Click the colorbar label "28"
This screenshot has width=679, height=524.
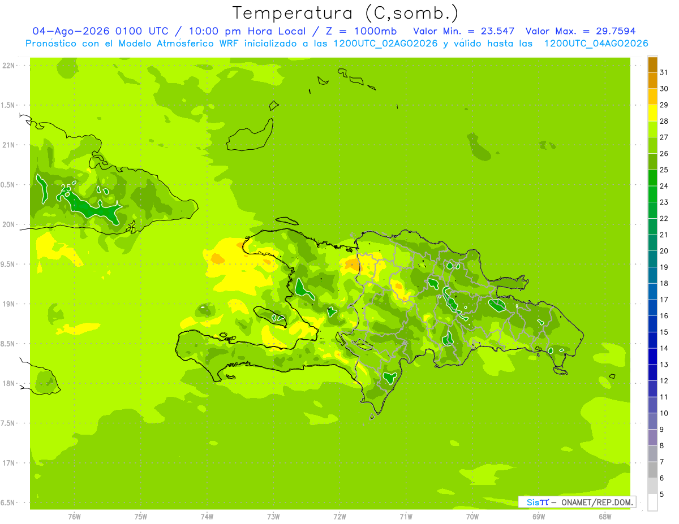(664, 121)
